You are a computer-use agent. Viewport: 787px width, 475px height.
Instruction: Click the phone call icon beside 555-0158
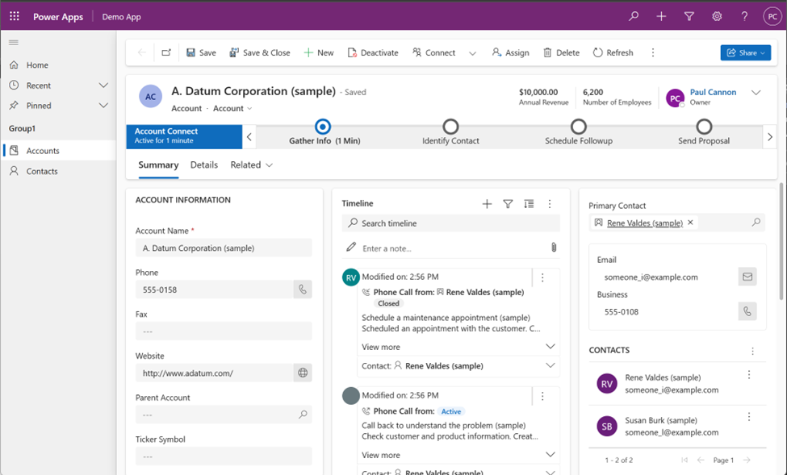(303, 290)
